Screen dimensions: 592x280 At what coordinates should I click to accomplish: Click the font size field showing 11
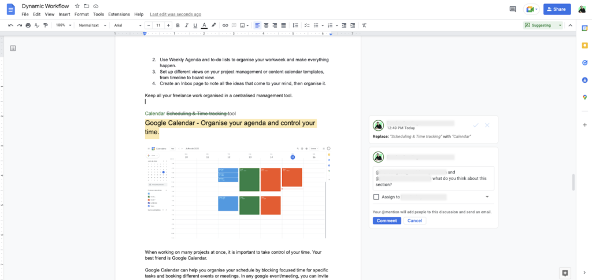[x=158, y=25]
